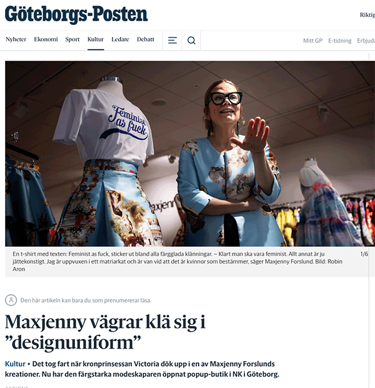Click the top-right Riktig link
The image size is (375, 388).
(x=367, y=15)
